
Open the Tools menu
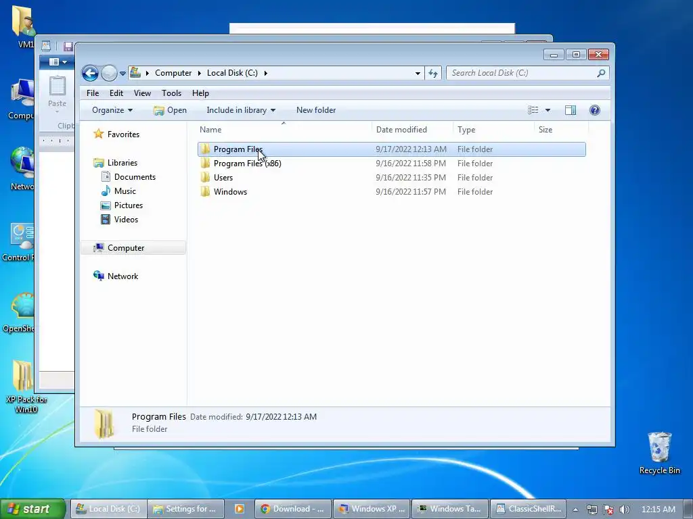point(171,93)
